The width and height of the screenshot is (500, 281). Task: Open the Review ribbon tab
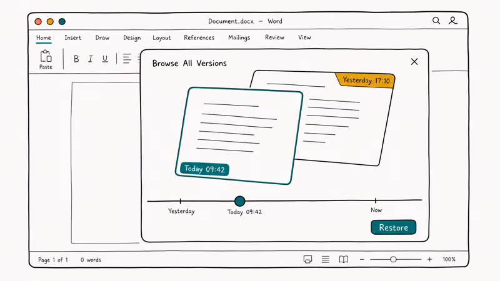click(x=274, y=37)
